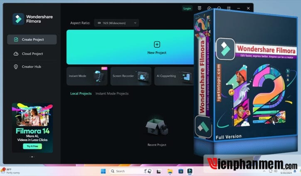
Task: Switch to the Local Projects tab
Action: tap(81, 94)
